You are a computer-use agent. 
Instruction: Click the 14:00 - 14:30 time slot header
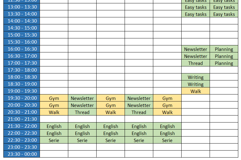22,21
